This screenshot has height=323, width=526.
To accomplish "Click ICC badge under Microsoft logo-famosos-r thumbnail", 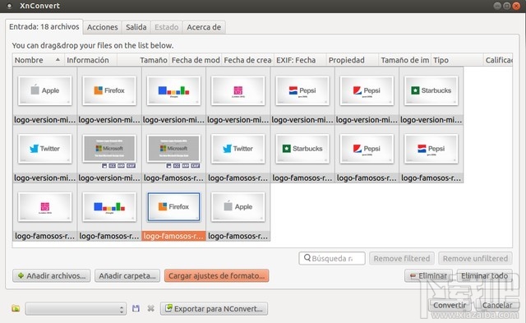I will pyautogui.click(x=177, y=166).
